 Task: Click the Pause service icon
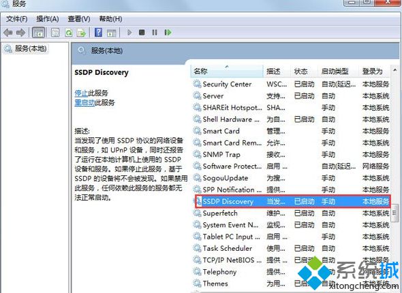tap(155, 33)
